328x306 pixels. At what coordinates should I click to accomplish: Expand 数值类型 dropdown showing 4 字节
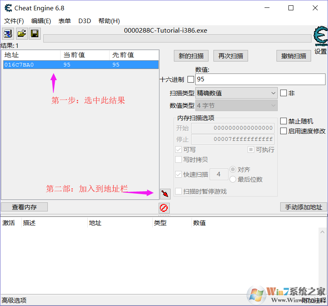(237, 105)
